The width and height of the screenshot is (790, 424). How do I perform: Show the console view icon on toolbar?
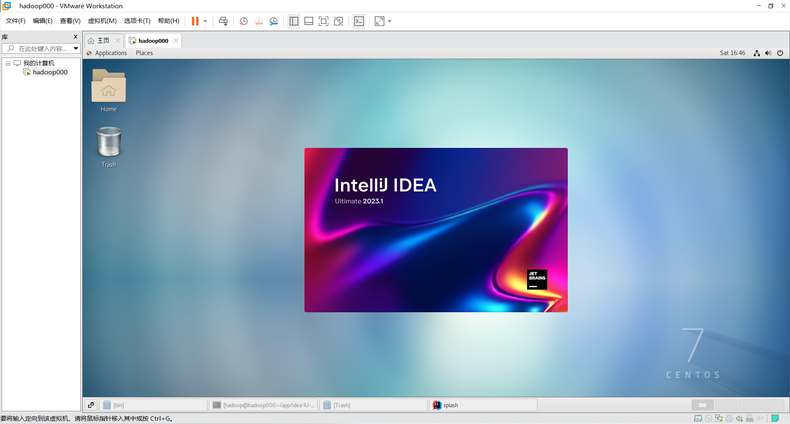pyautogui.click(x=359, y=21)
